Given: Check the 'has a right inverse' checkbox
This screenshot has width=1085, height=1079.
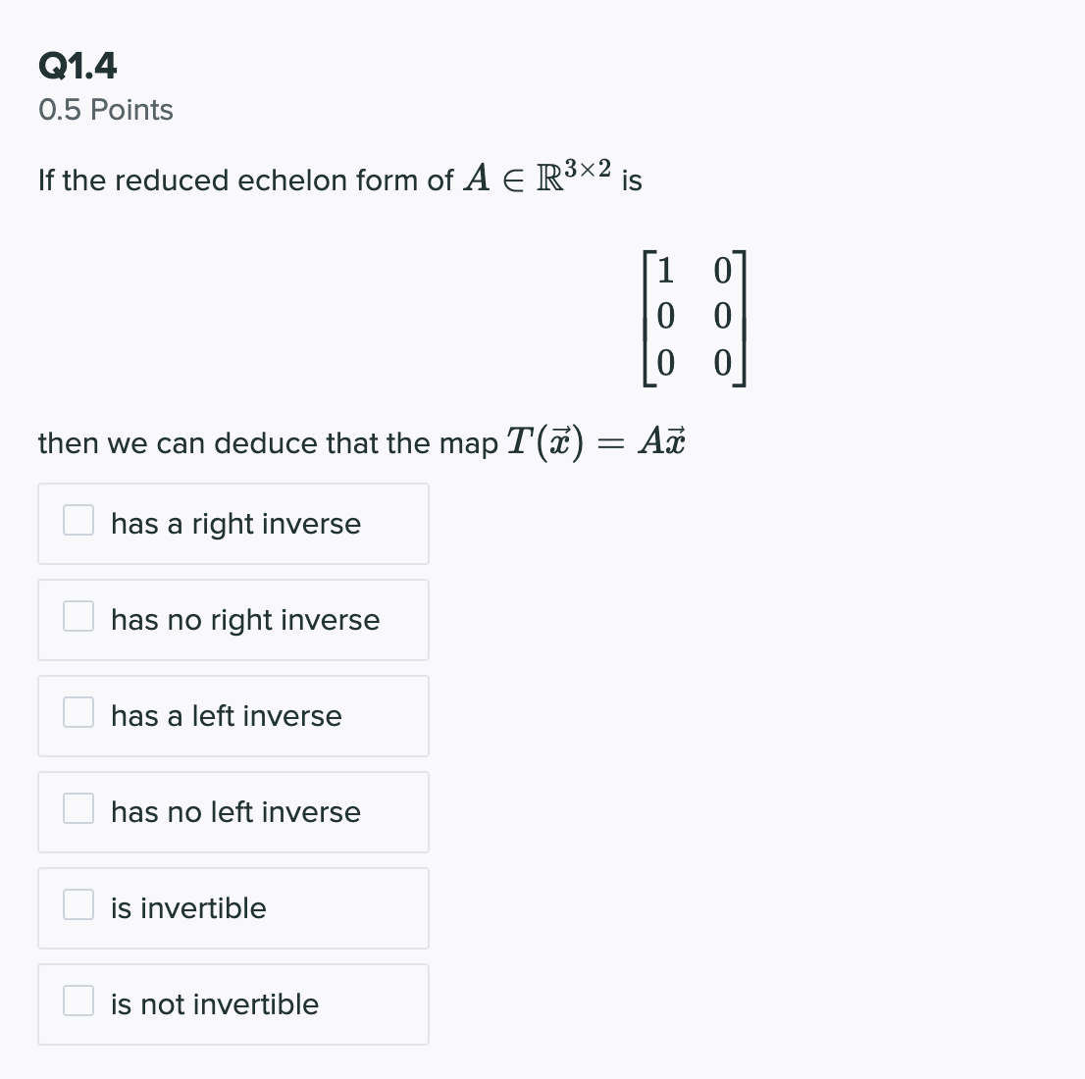Looking at the screenshot, I should pos(77,520).
